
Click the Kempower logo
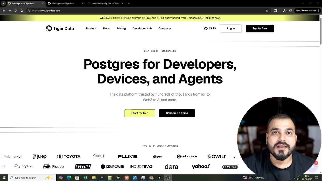point(112,167)
